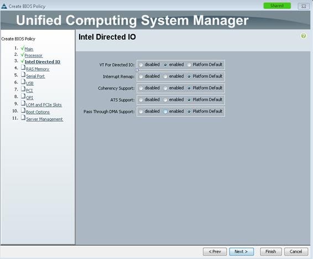This screenshot has height=259, width=313.
Task: Click the page icon beside PCI step
Action: [23, 89]
